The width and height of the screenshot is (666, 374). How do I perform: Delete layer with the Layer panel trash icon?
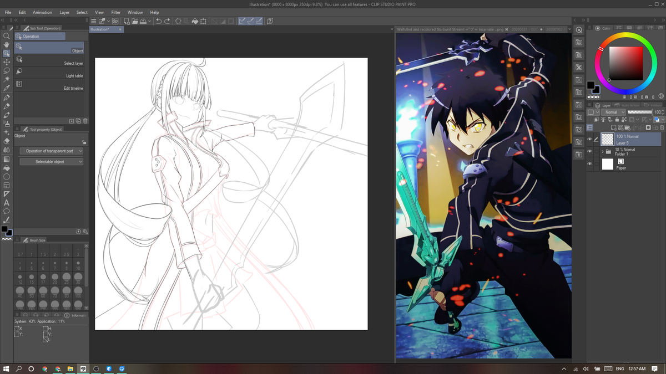tap(662, 127)
